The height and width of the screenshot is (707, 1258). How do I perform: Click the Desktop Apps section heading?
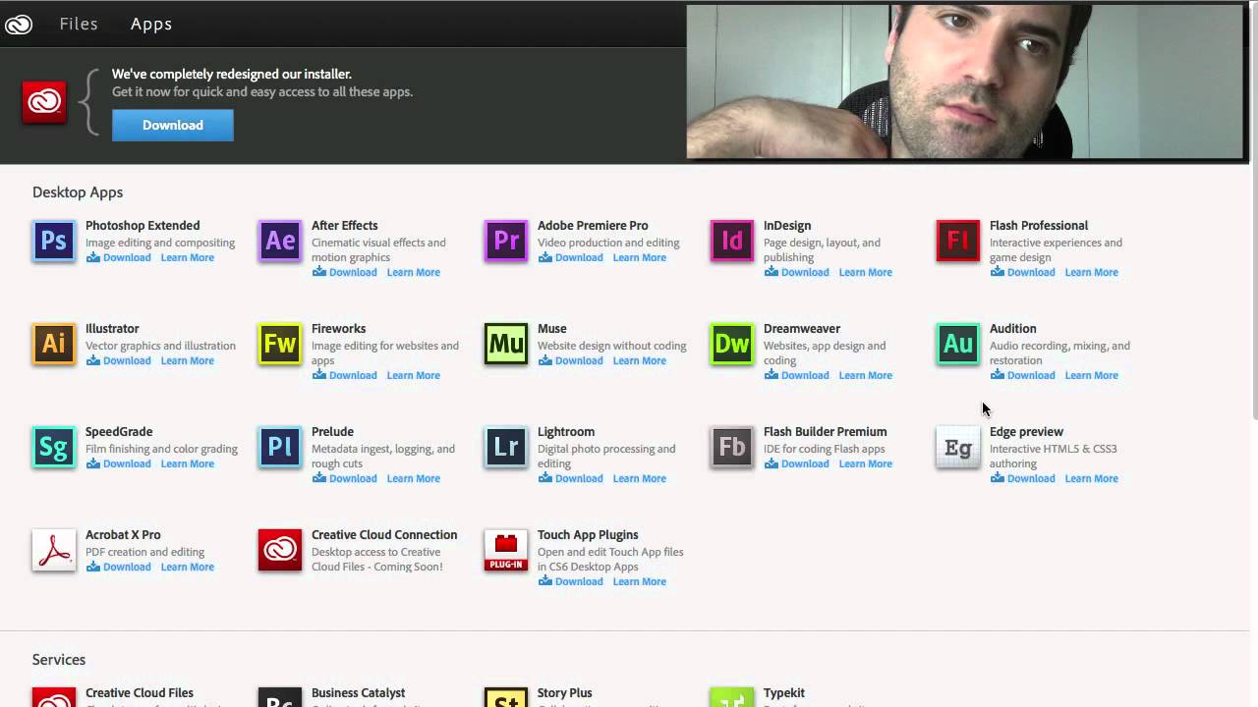tap(78, 192)
